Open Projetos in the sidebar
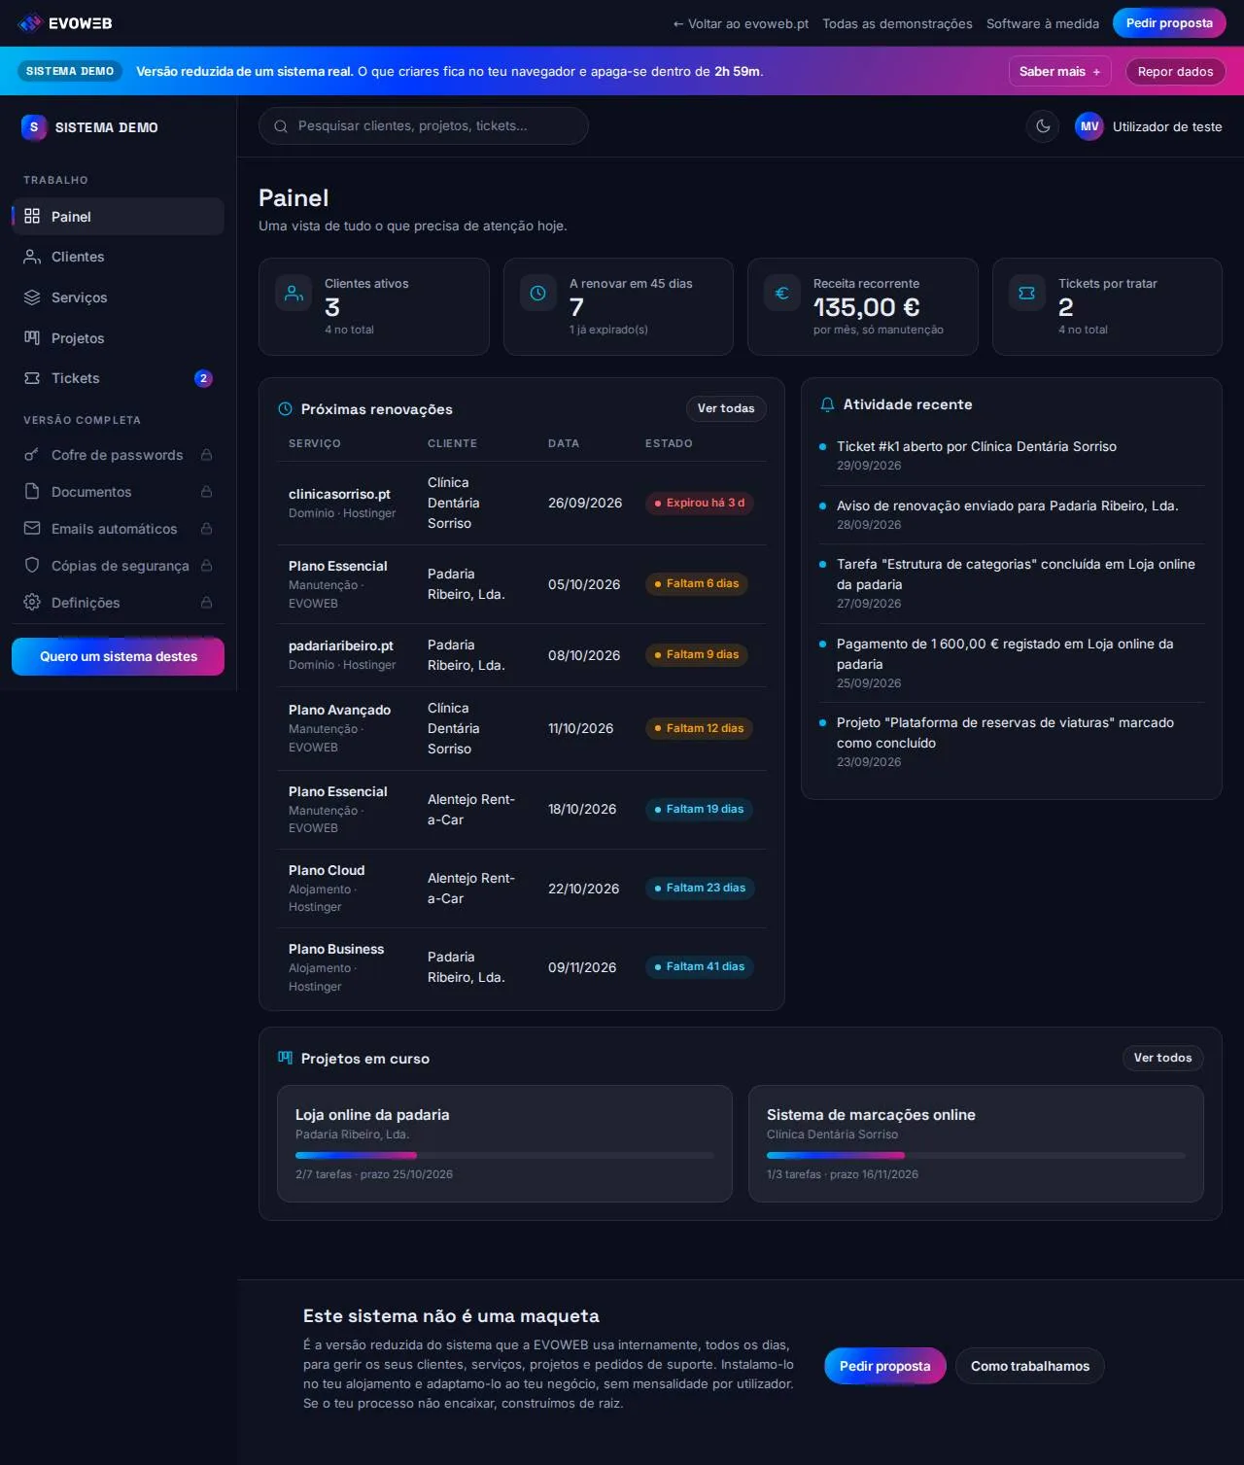1244x1465 pixels. pos(118,338)
